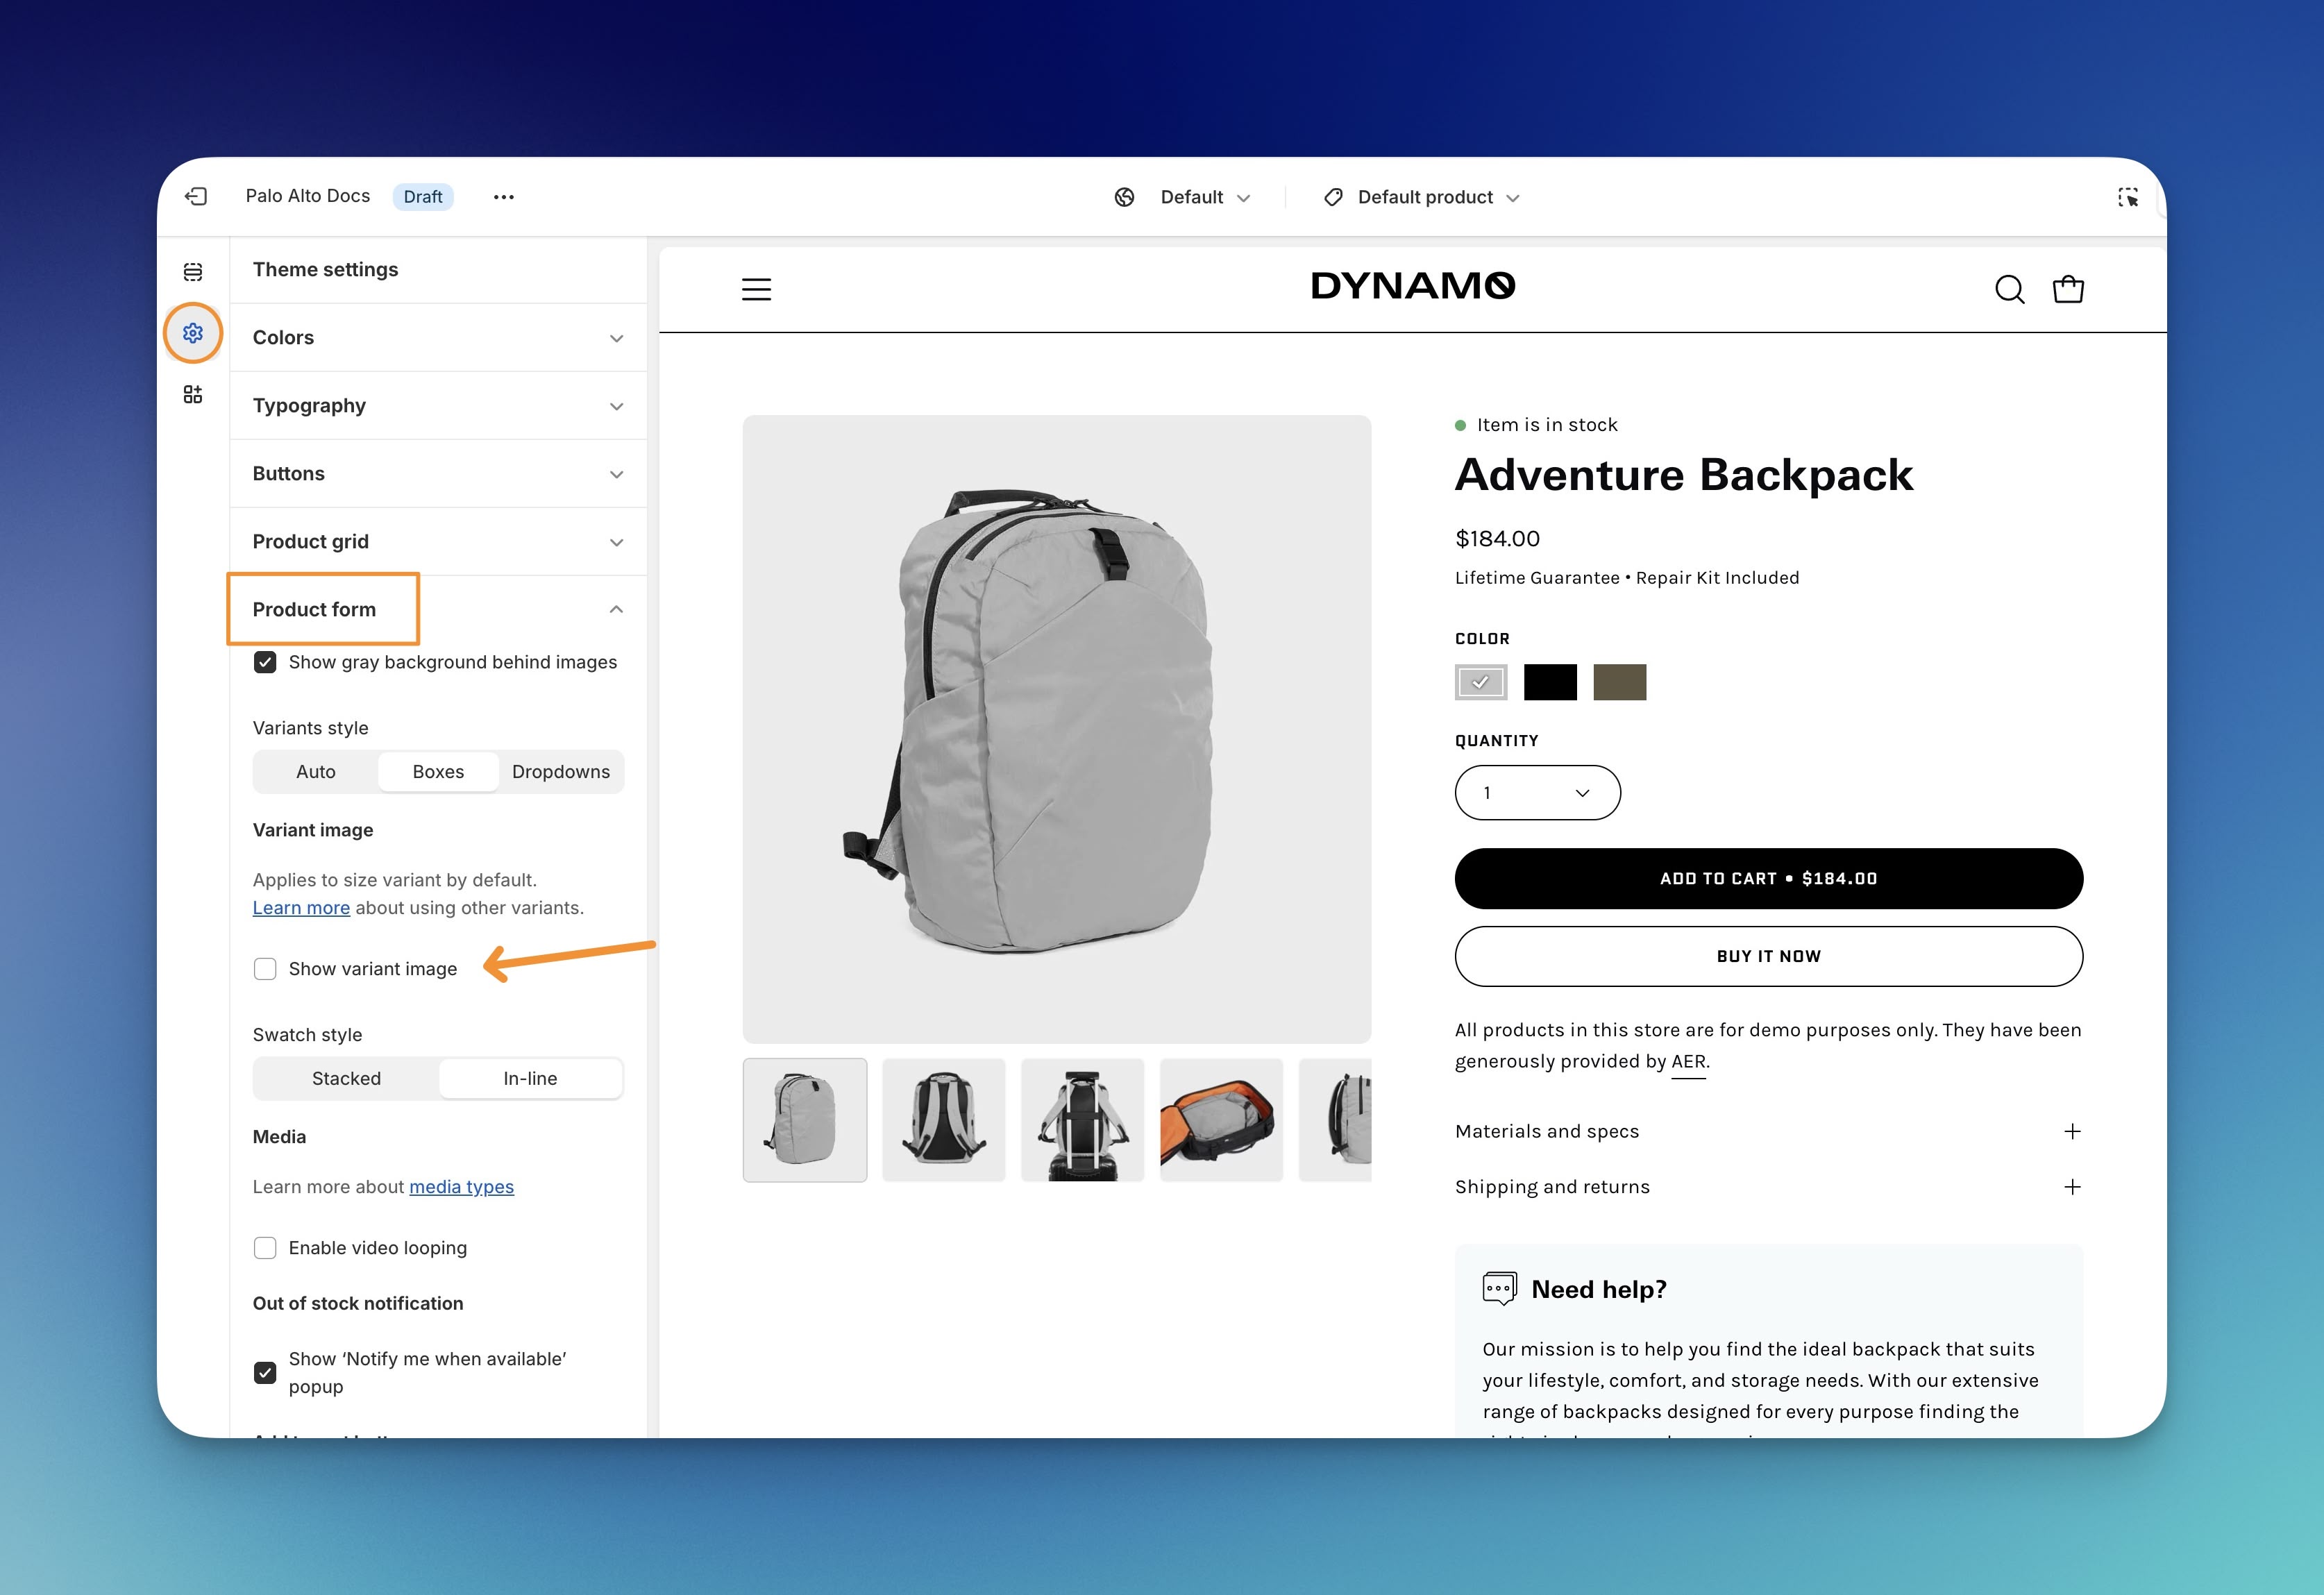This screenshot has height=1595, width=2324.
Task: Select the black color swatch
Action: tap(1549, 682)
